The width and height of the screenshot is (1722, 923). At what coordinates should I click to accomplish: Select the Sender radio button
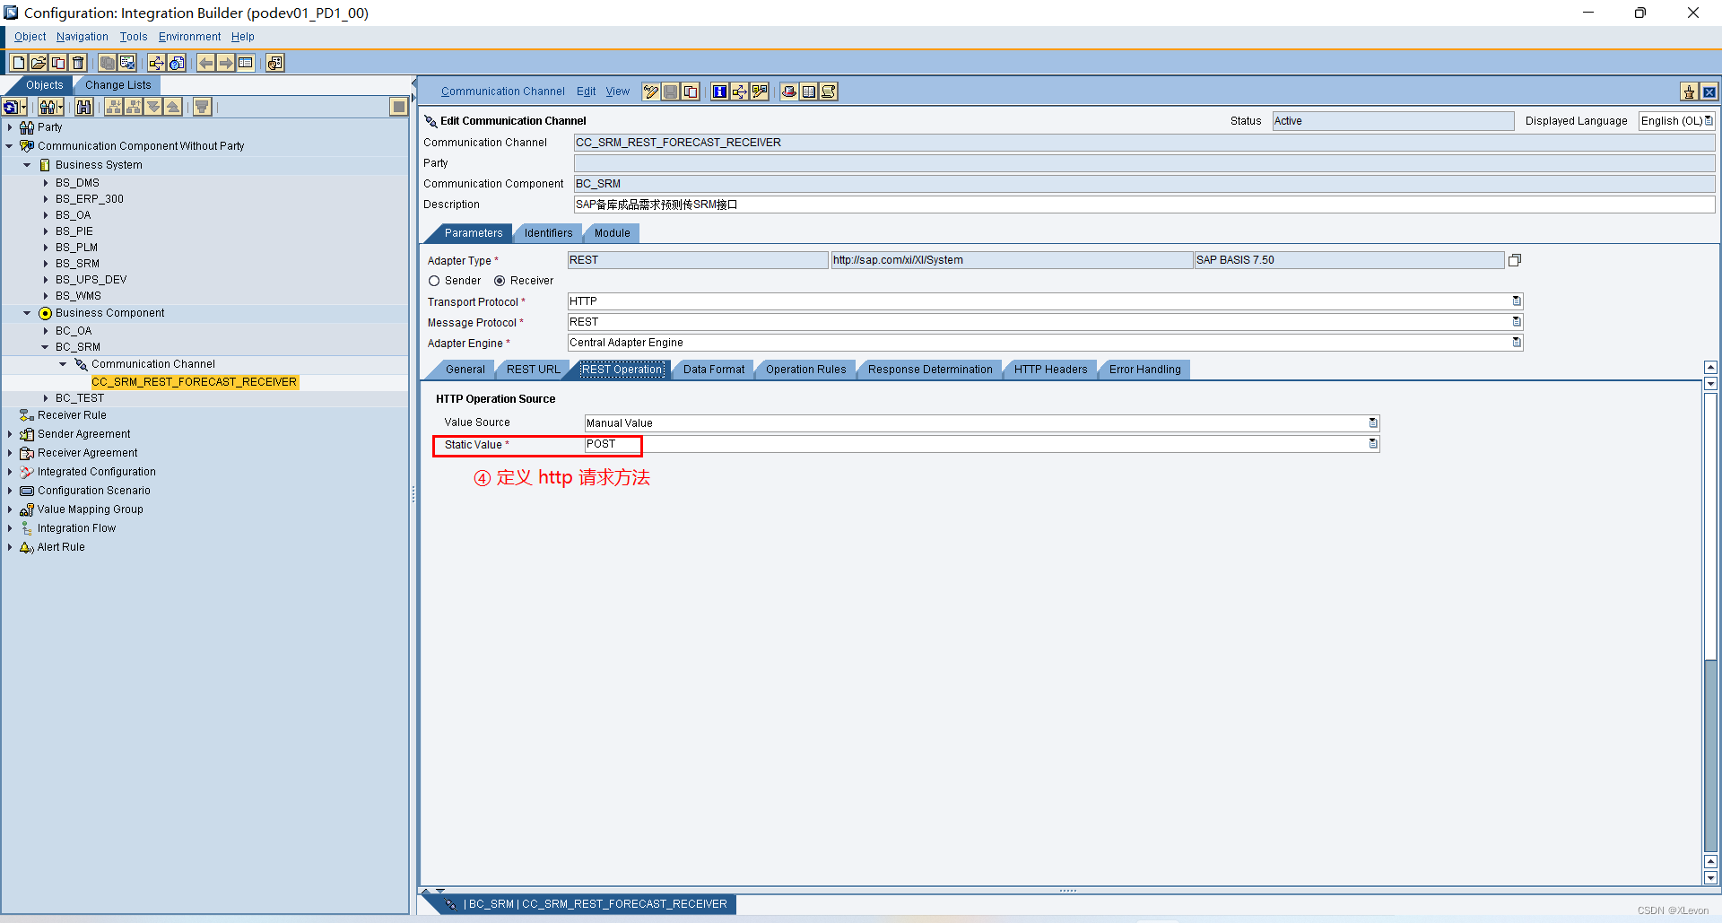(434, 281)
